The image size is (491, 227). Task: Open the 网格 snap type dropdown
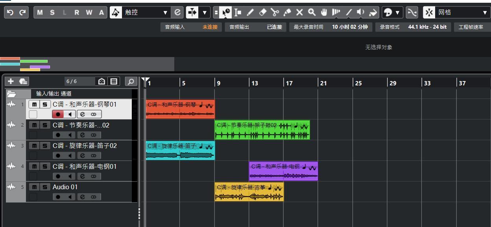(x=485, y=13)
